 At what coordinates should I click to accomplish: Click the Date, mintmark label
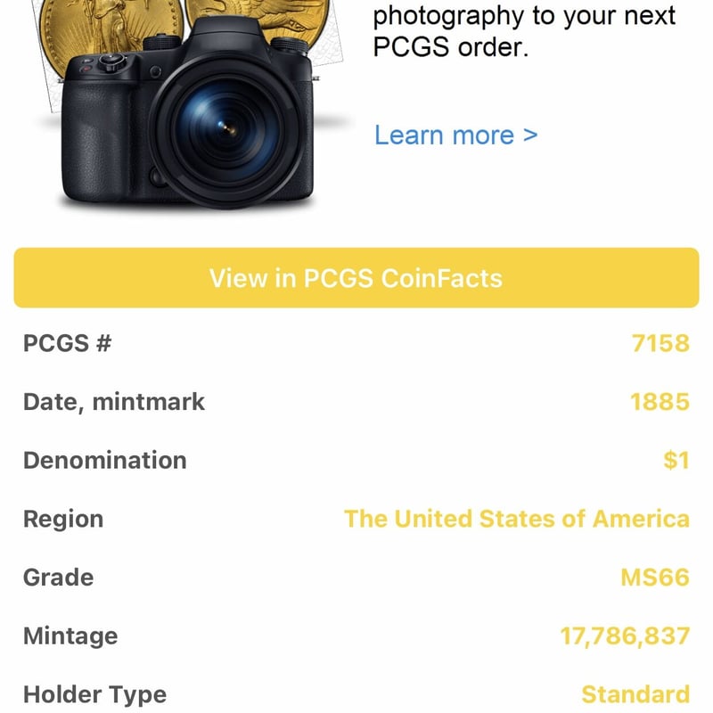pyautogui.click(x=114, y=402)
